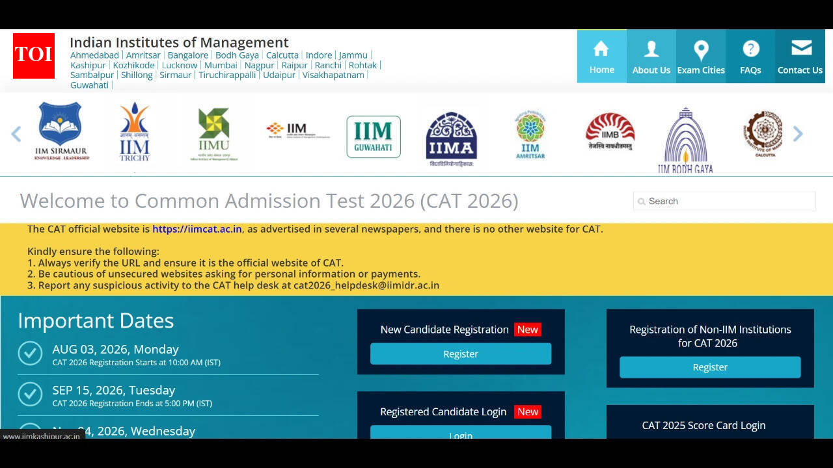The image size is (833, 468).
Task: Click Login under Registered Candidate Login
Action: click(461, 433)
